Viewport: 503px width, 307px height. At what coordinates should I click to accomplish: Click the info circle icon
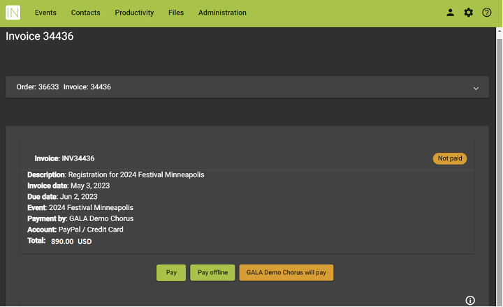coord(470,300)
